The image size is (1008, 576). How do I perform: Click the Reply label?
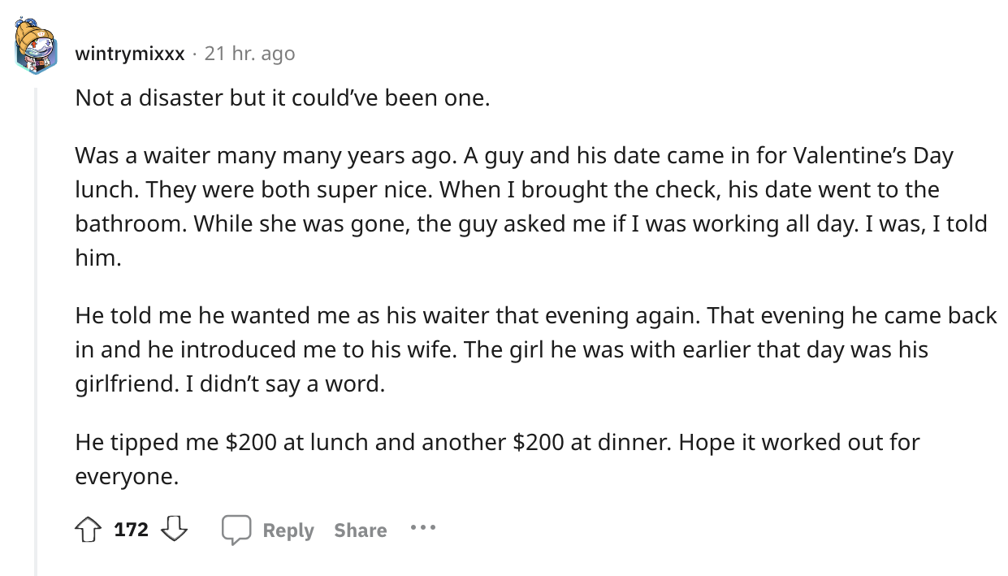pyautogui.click(x=288, y=530)
